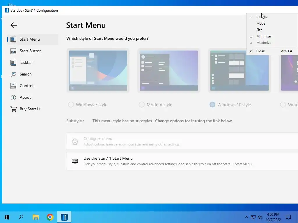Click the Stardock Start11 Configuration title text
Image resolution: width=298 pixels, height=223 pixels.
click(x=34, y=10)
